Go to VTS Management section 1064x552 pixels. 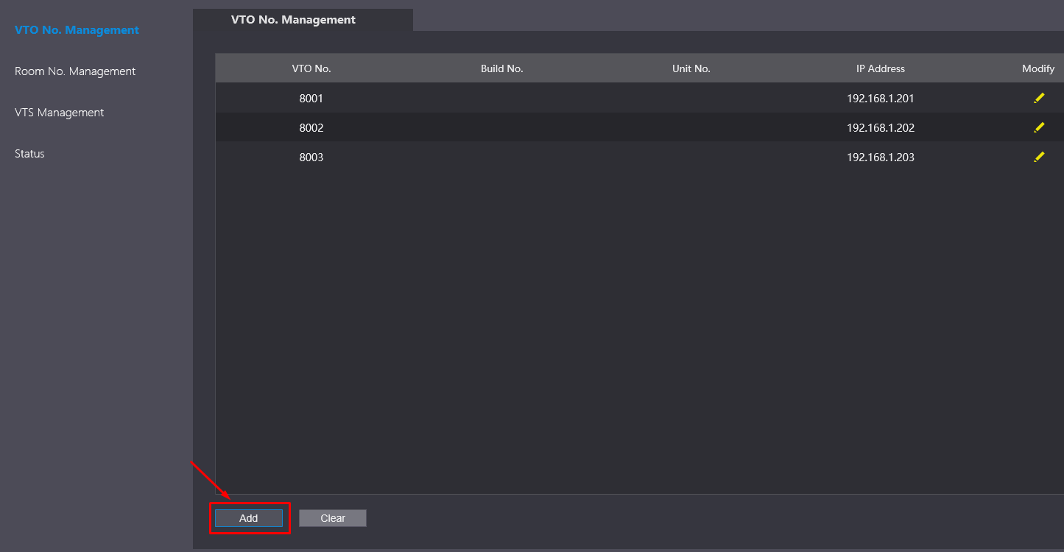[x=60, y=113]
